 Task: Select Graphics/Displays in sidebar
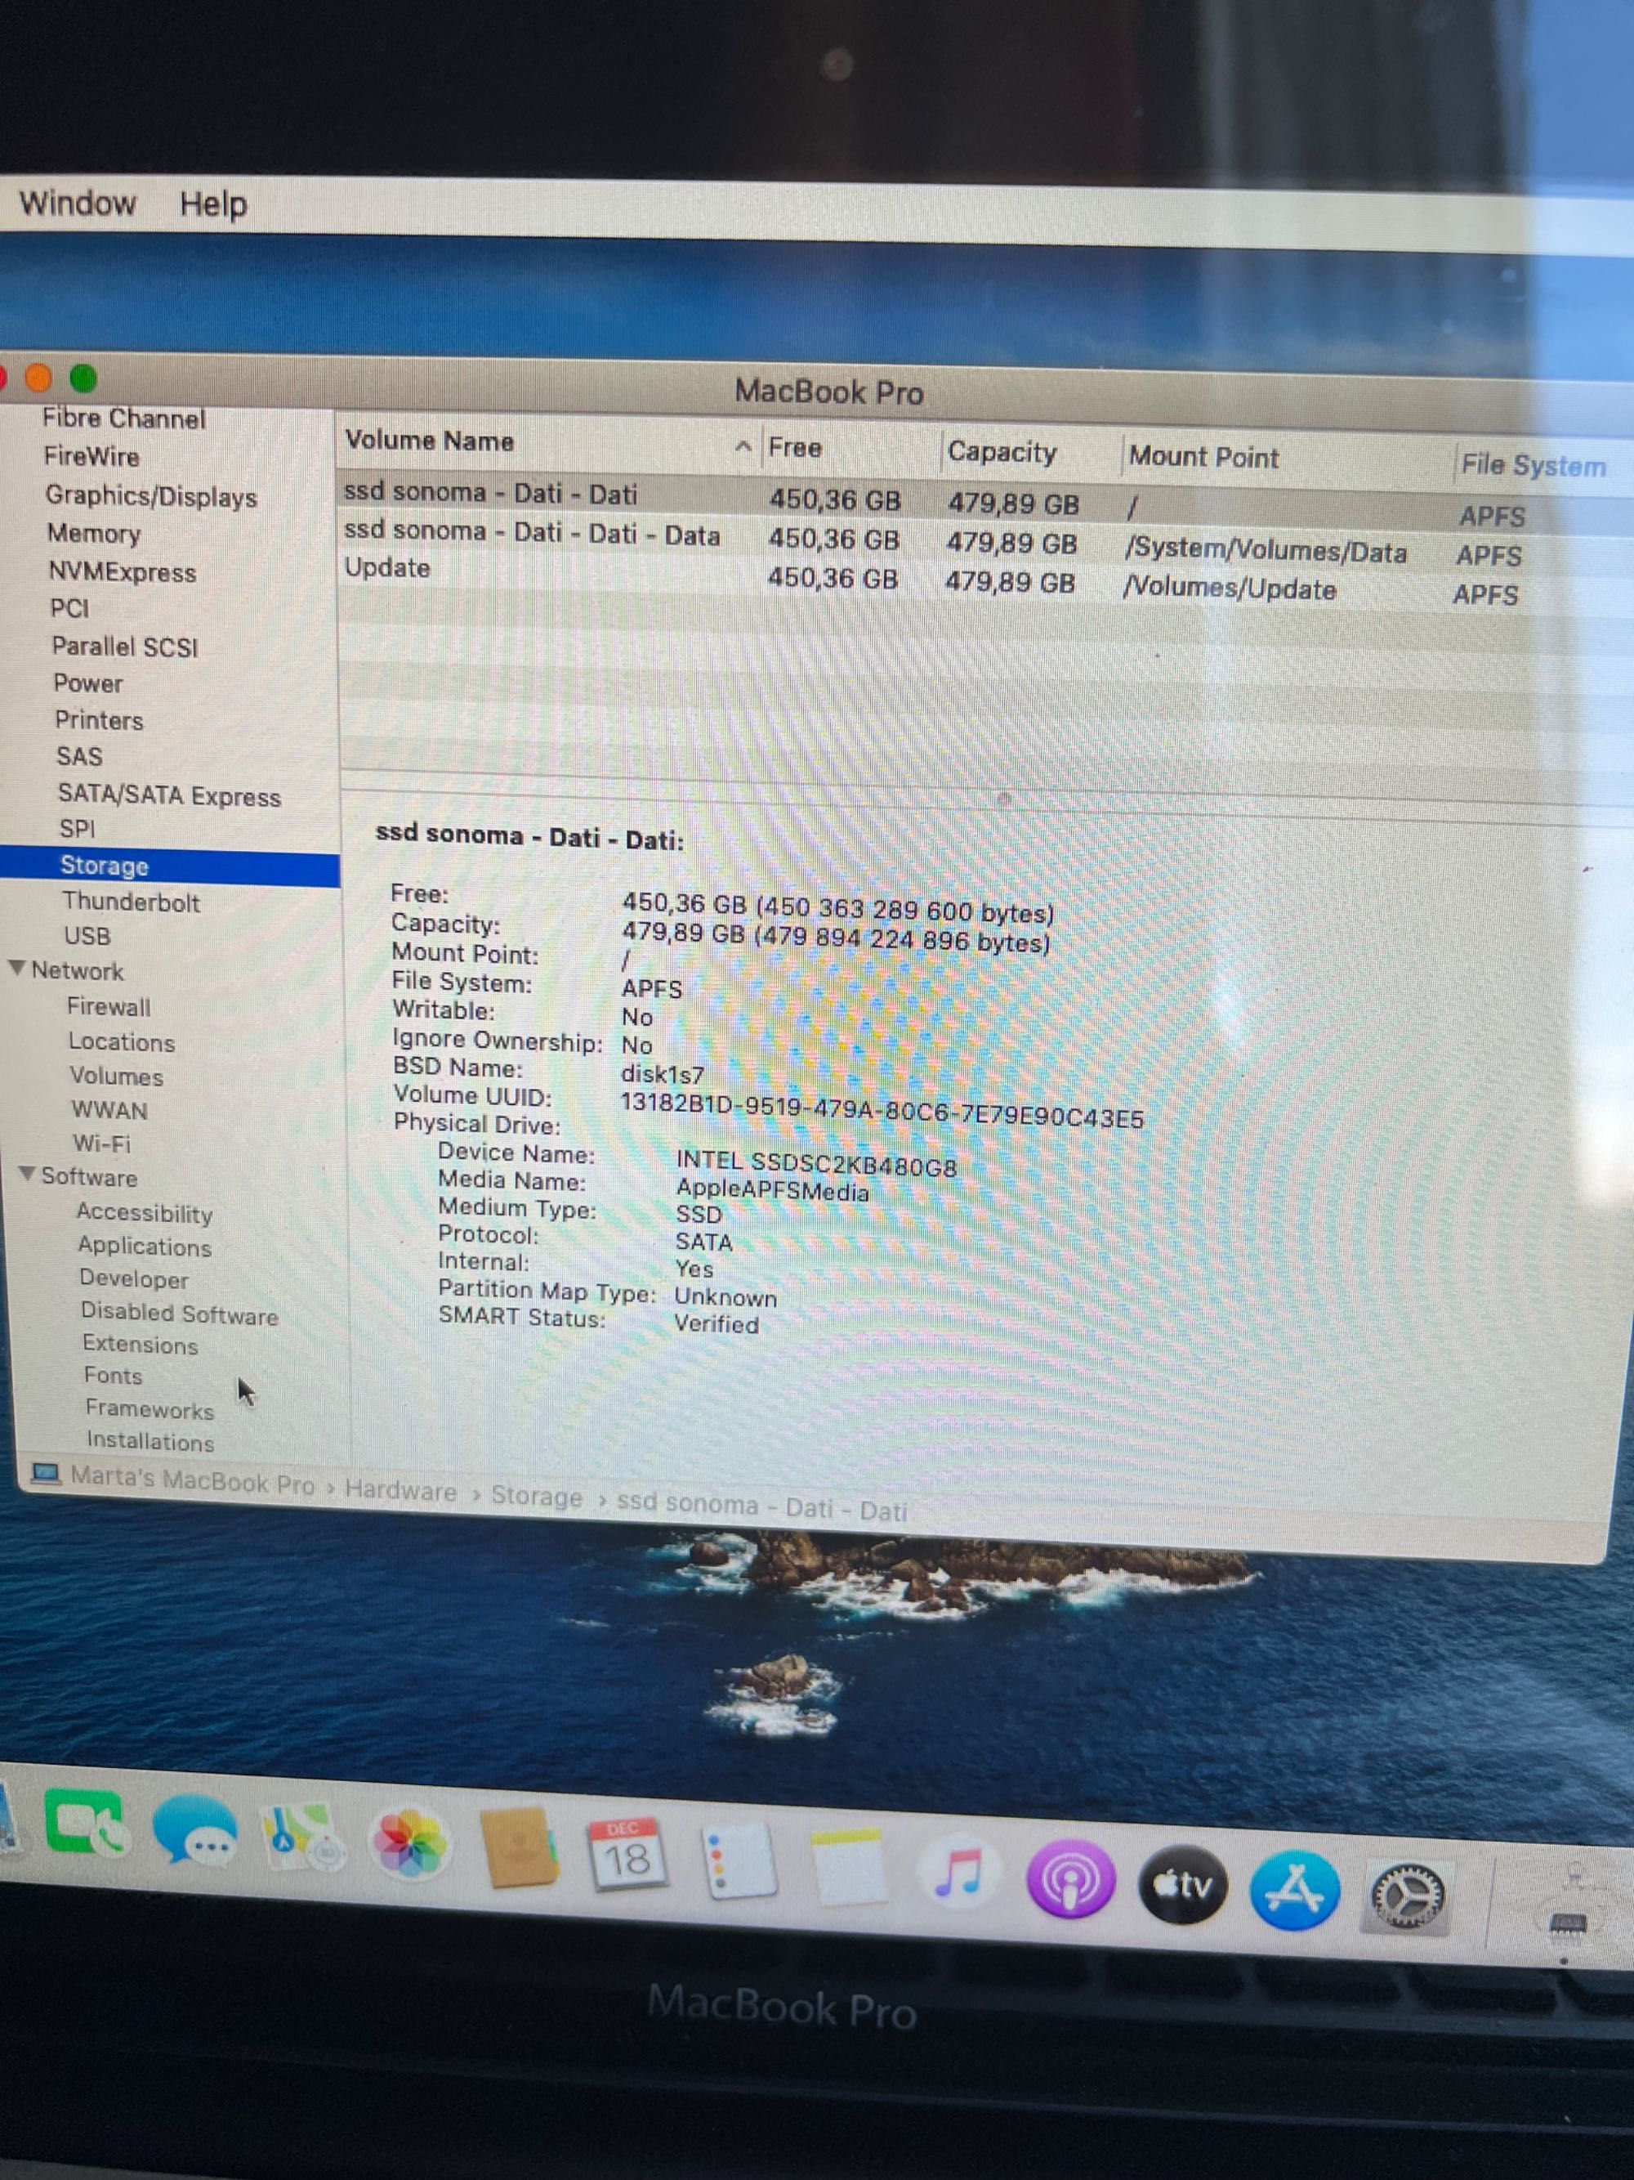click(150, 495)
